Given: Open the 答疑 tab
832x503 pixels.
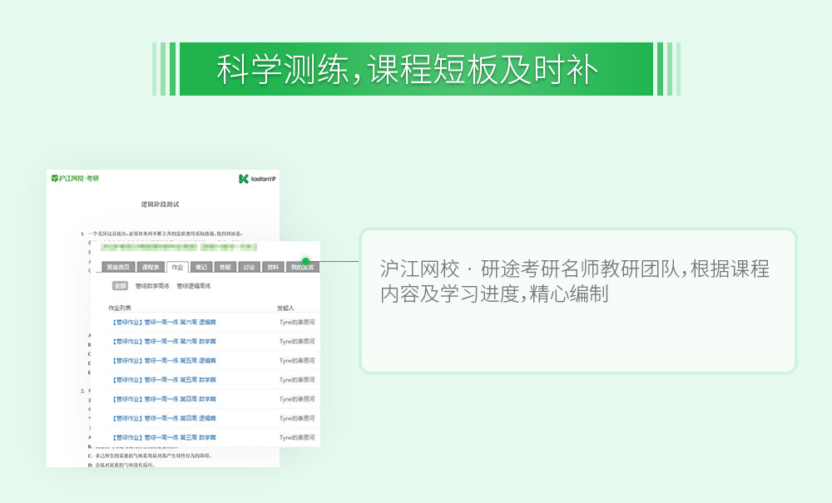Looking at the screenshot, I should click(225, 267).
